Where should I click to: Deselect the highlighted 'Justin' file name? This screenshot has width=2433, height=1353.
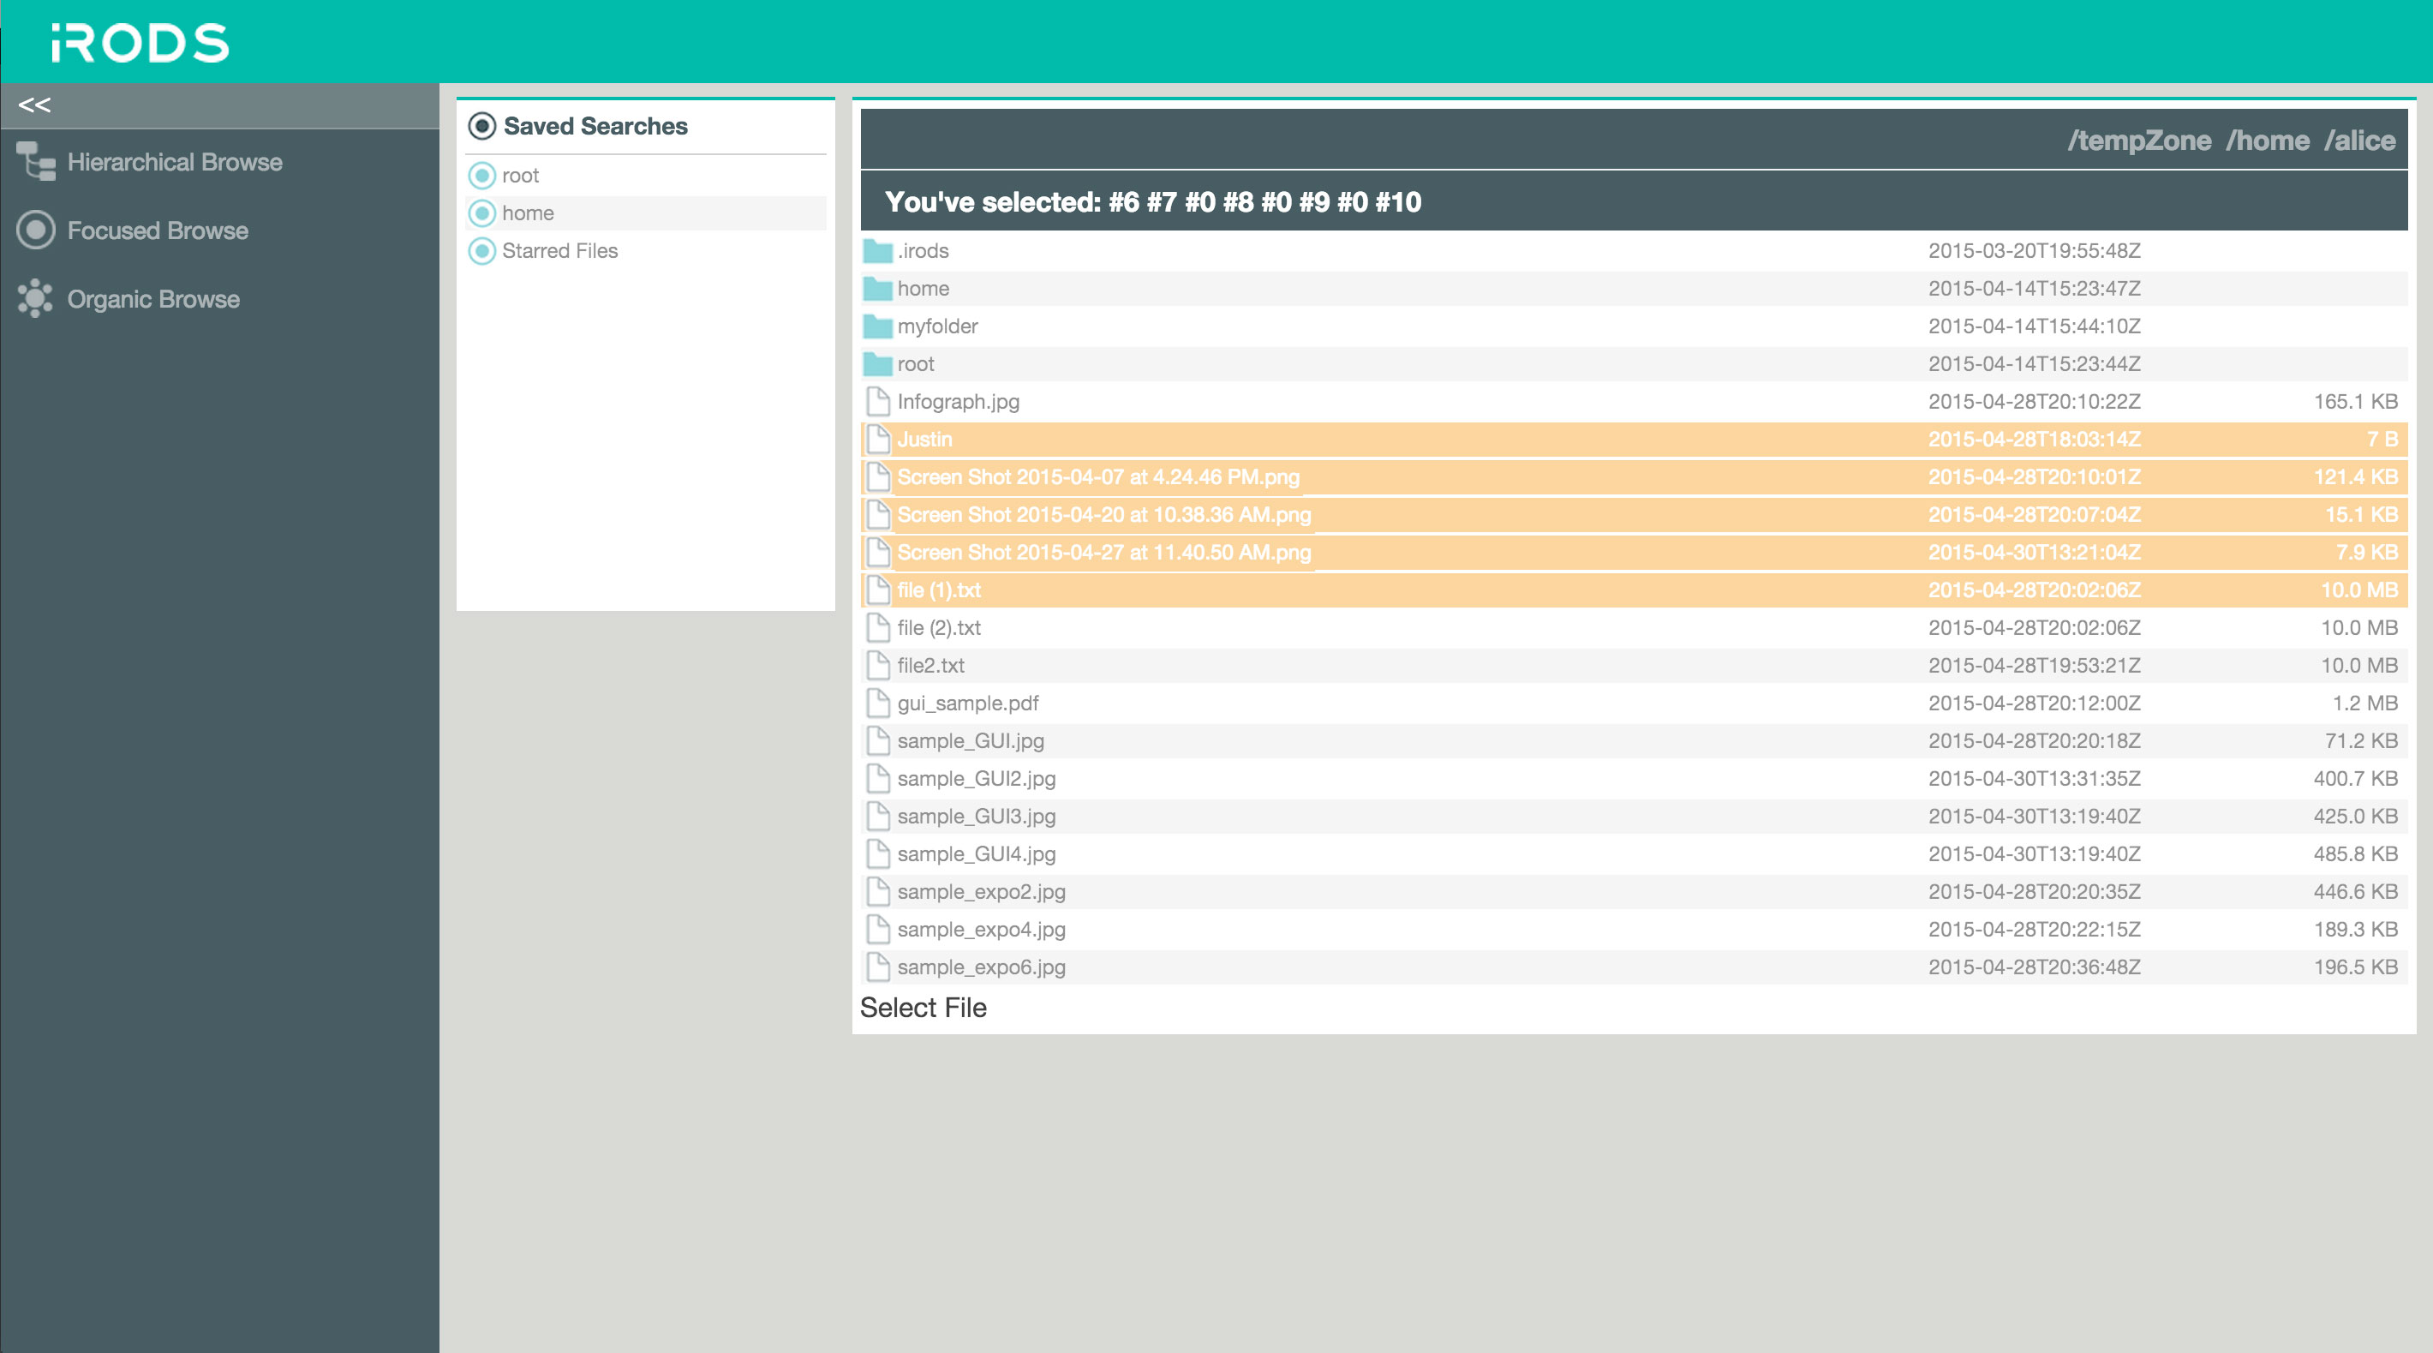click(924, 440)
